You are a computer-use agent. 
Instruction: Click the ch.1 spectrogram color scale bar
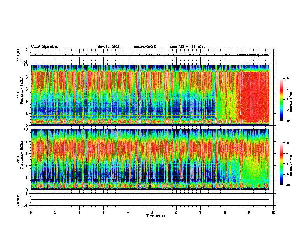[x=282, y=100]
